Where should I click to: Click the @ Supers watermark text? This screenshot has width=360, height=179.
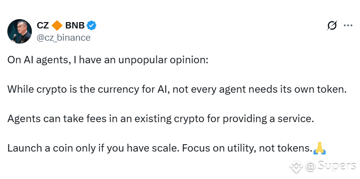[x=331, y=166]
